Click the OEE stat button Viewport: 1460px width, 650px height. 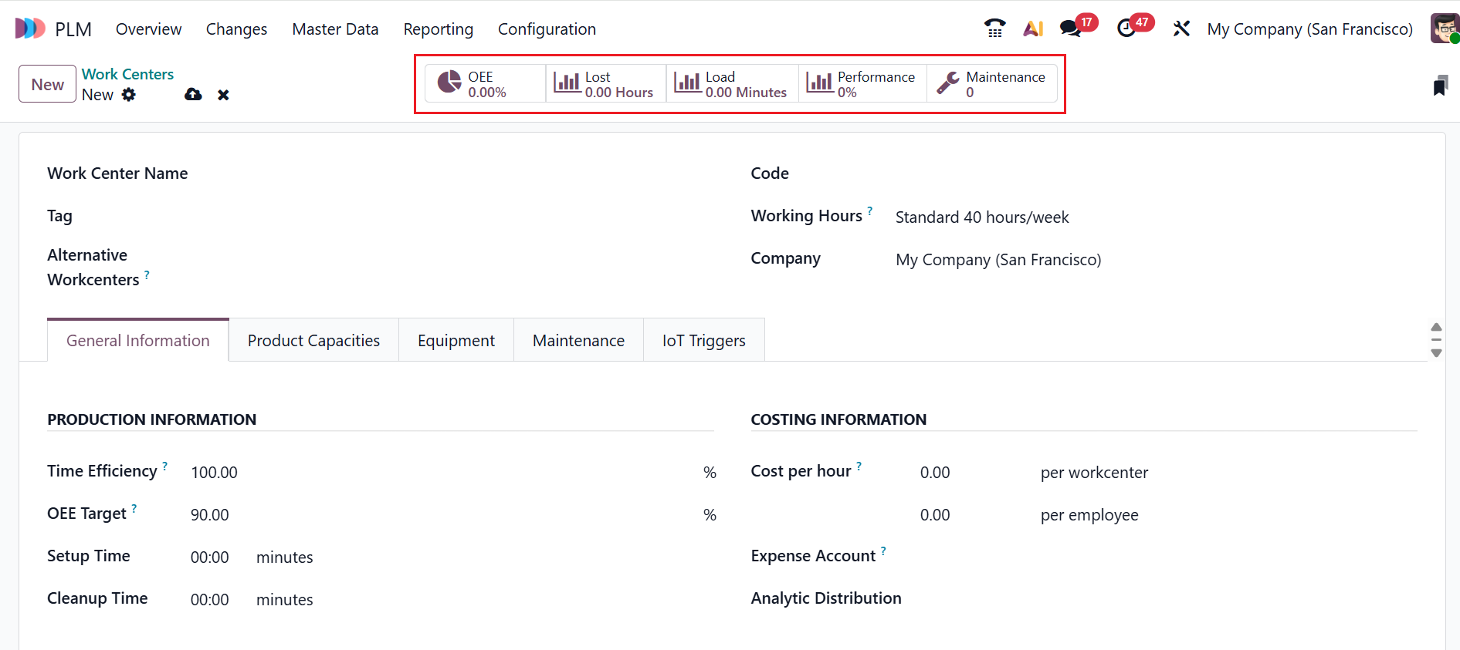tap(485, 84)
